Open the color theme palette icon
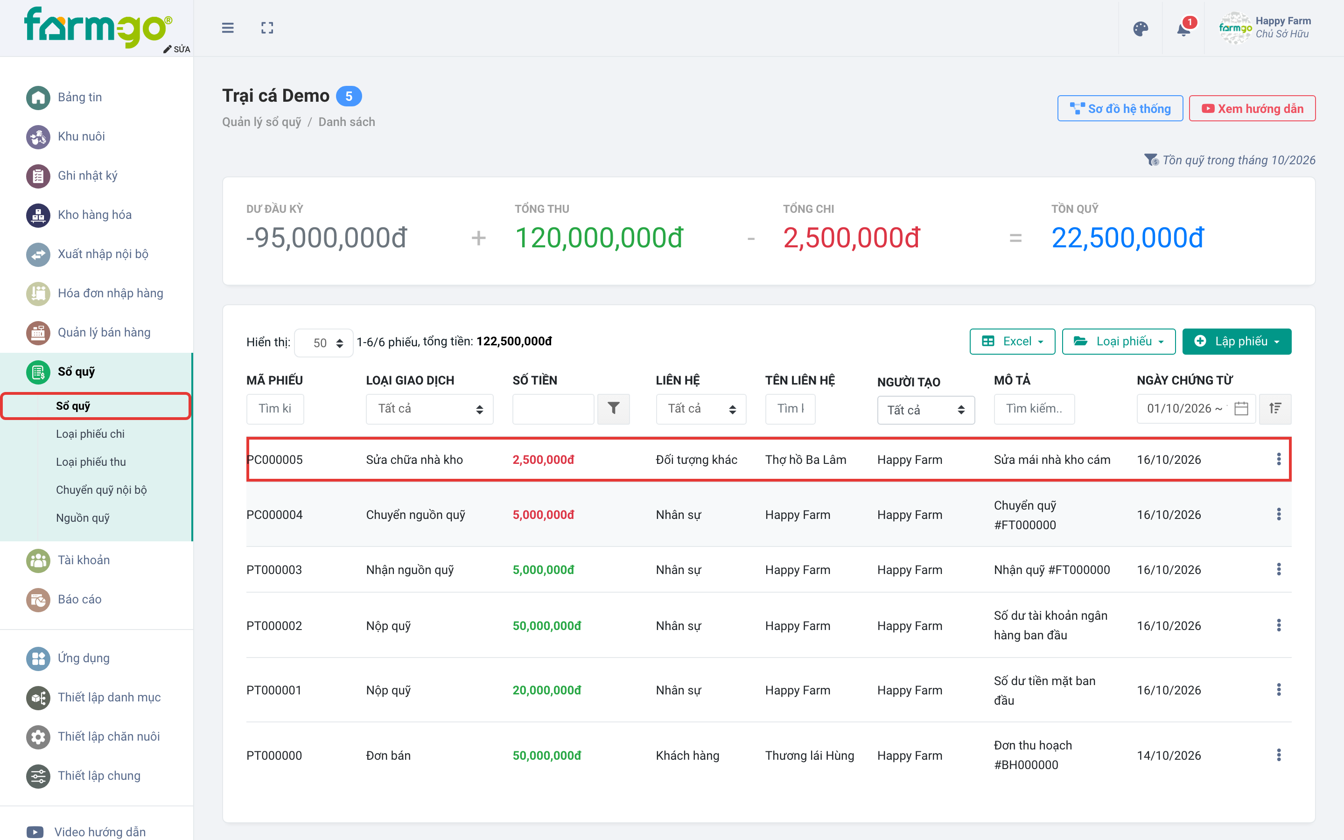Viewport: 1344px width, 840px height. pyautogui.click(x=1140, y=29)
